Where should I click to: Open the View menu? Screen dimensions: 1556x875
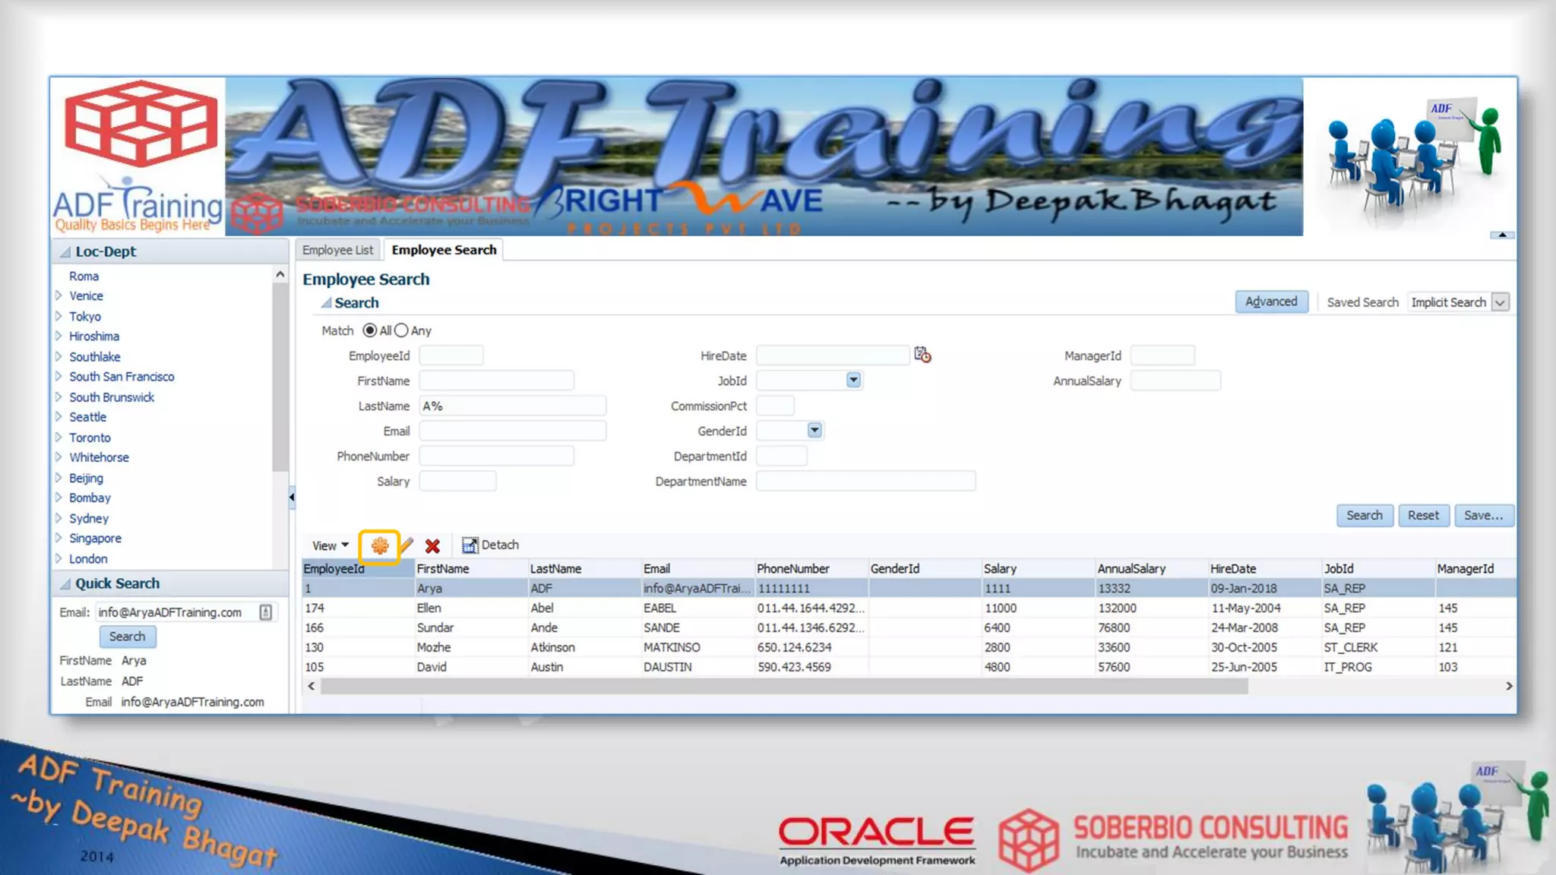pos(330,545)
